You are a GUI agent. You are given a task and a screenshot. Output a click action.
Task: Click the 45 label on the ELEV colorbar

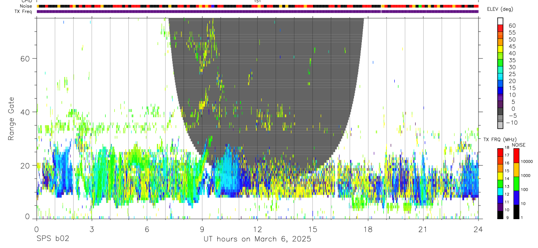tap(512, 46)
